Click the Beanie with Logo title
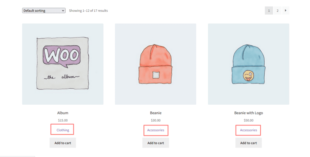The image size is (310, 157). pos(249,113)
